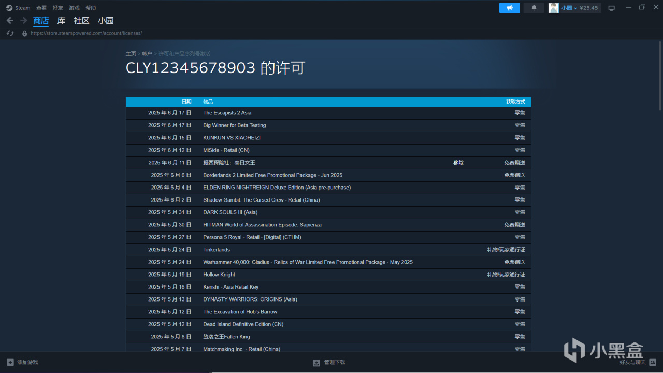Screen dimensions: 663x373
Task: Click the store URL address field
Action: point(86,33)
